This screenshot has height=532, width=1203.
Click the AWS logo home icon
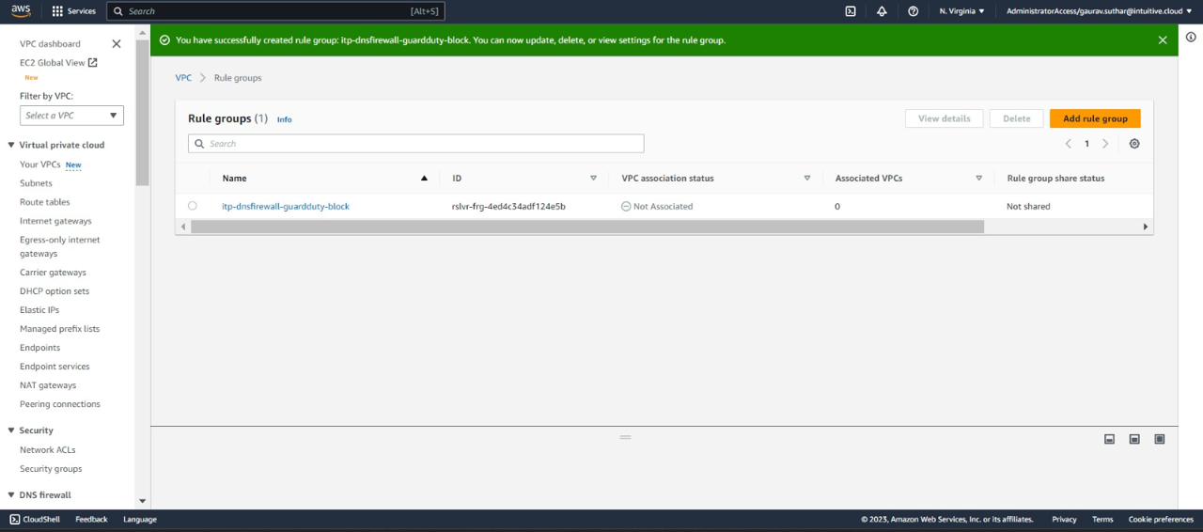[x=21, y=11]
